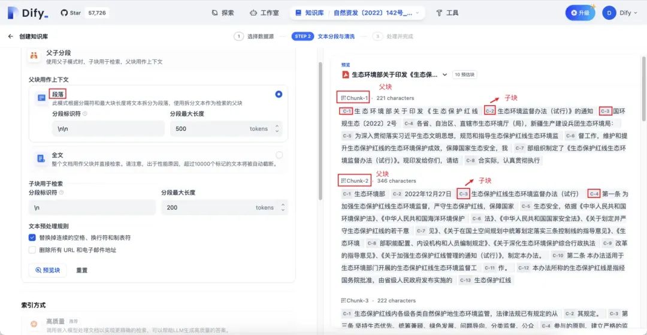Open the 探索 (Explore) tab
This screenshot has width=647, height=335.
(x=223, y=13)
